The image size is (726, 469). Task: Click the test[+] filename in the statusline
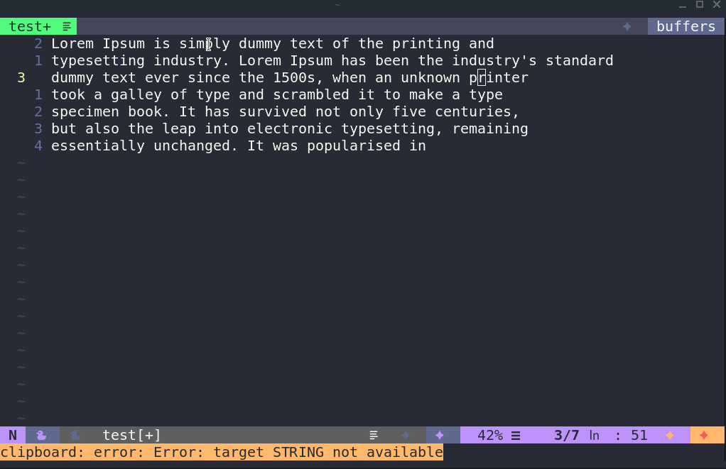131,435
